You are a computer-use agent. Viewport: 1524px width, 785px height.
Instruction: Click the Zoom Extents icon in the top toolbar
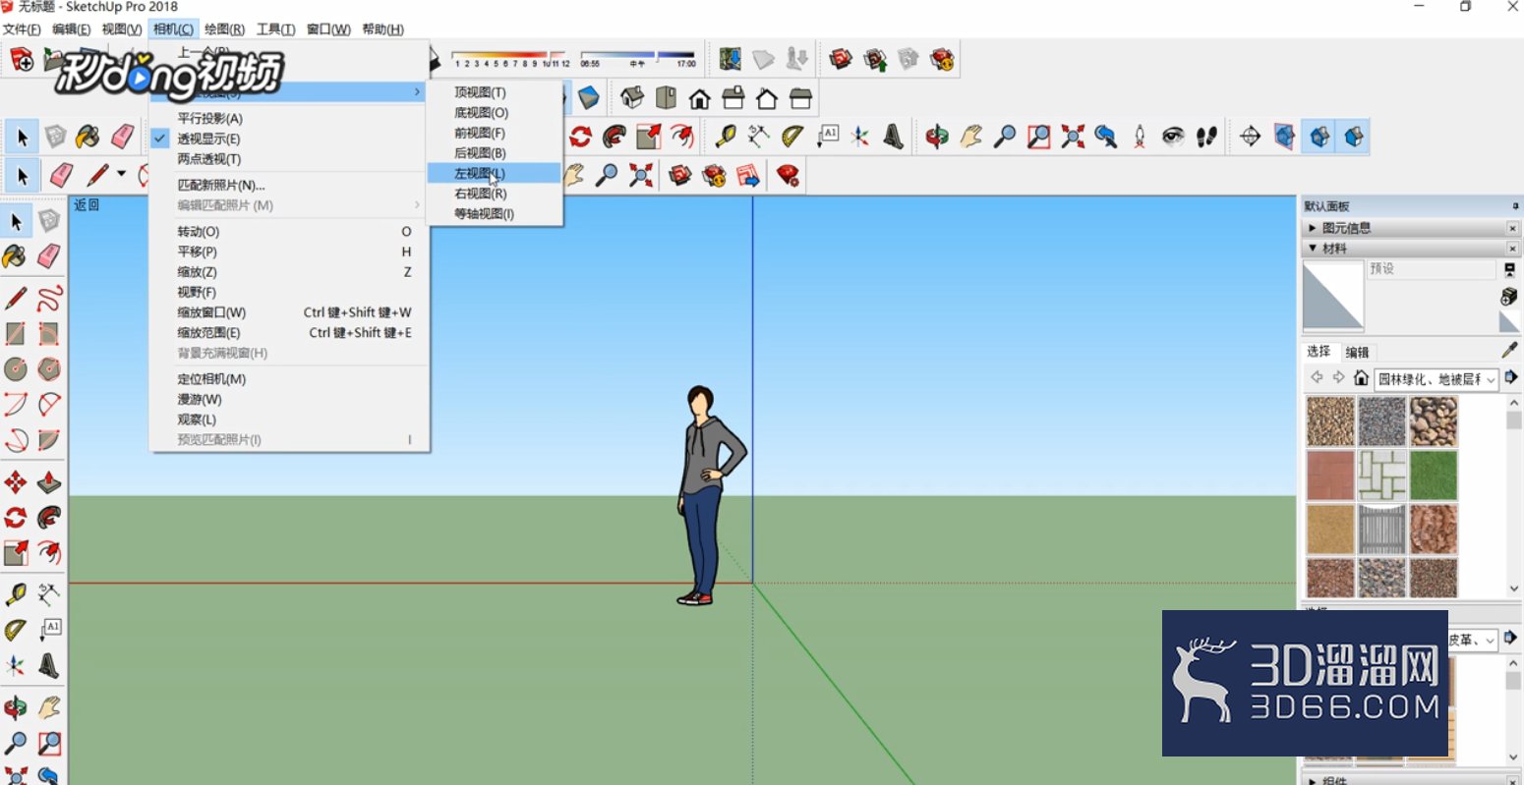coord(1072,137)
